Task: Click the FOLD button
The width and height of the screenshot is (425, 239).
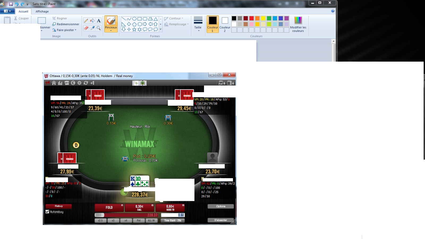Action: [x=109, y=207]
